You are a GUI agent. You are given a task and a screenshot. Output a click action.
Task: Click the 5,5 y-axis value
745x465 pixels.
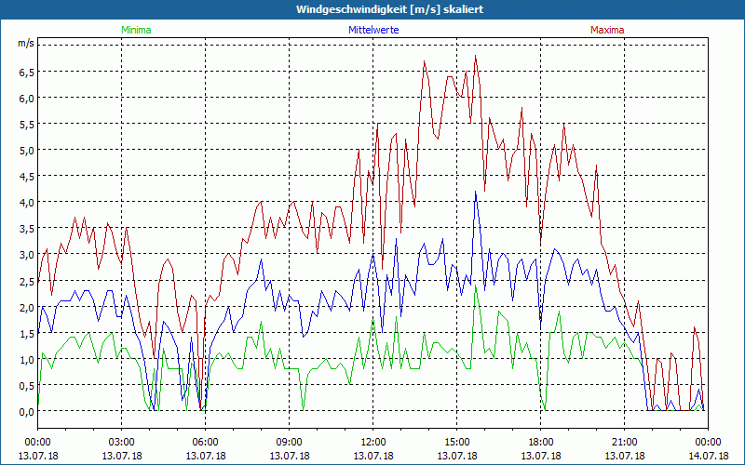pos(26,124)
